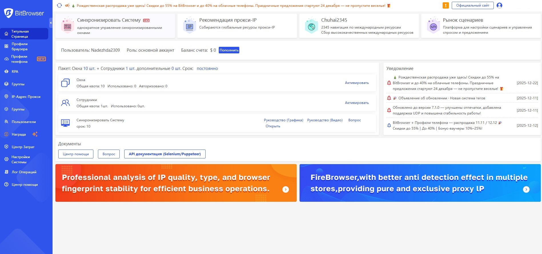Collapse the left sidebar with arrow handle

click(x=51, y=23)
